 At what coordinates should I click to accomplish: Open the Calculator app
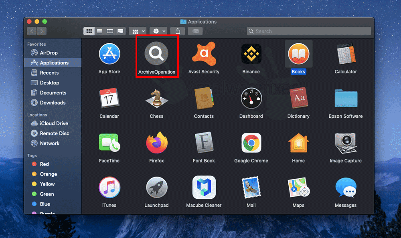(346, 54)
